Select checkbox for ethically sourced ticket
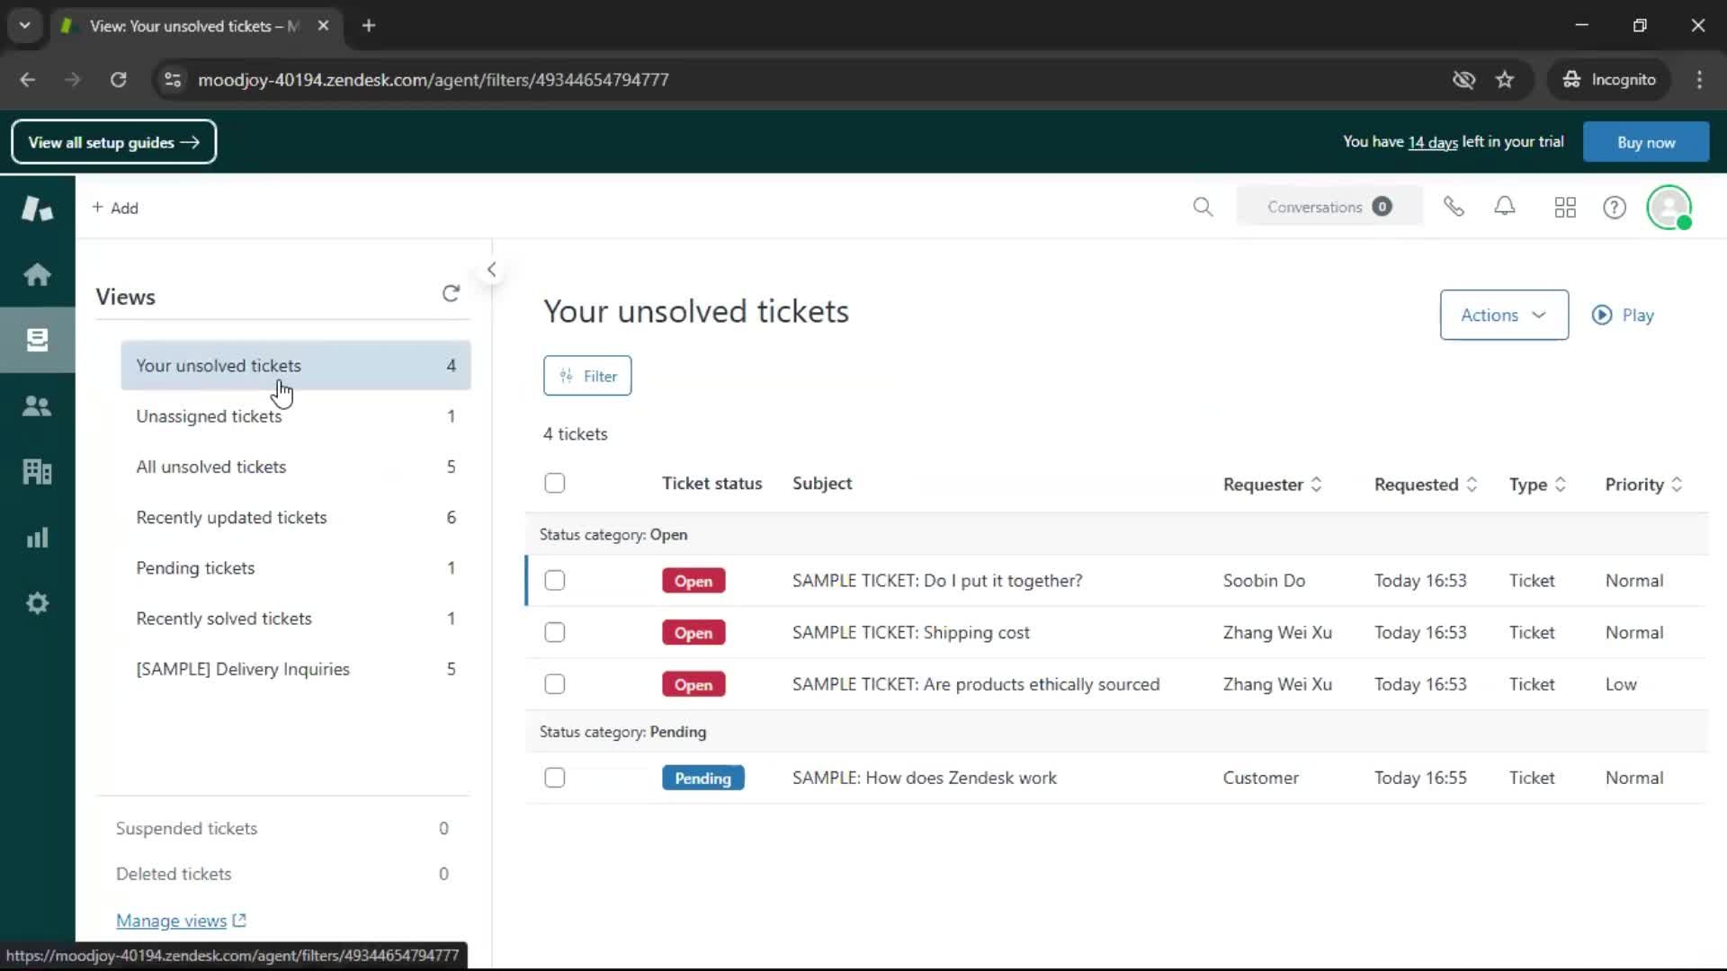 pos(555,685)
